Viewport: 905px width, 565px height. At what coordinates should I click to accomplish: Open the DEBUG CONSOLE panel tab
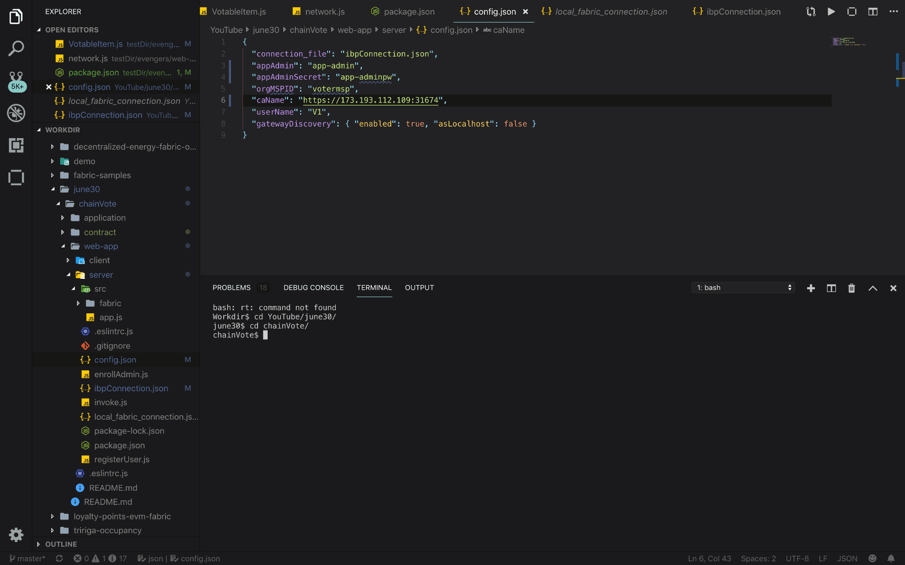click(314, 288)
